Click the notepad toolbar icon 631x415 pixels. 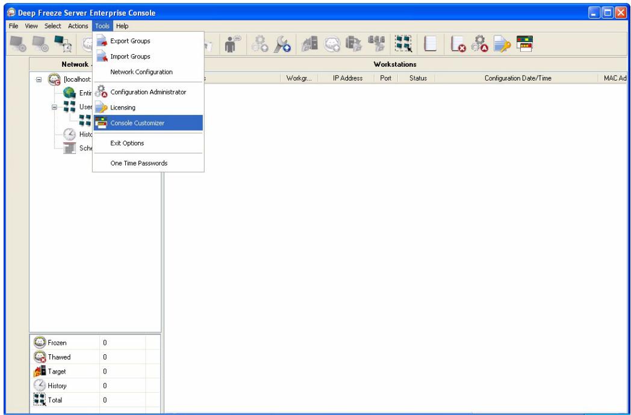tap(430, 44)
